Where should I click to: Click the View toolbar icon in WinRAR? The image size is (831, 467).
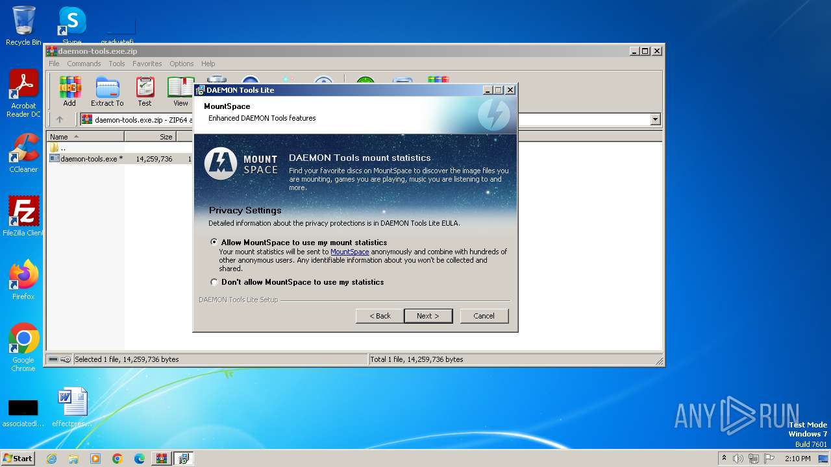pyautogui.click(x=180, y=91)
